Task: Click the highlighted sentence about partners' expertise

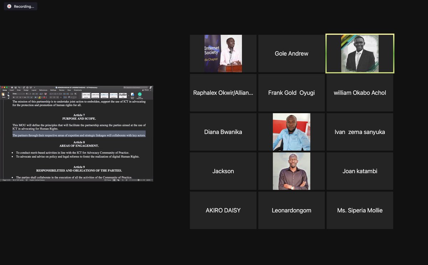Action: 79,135
